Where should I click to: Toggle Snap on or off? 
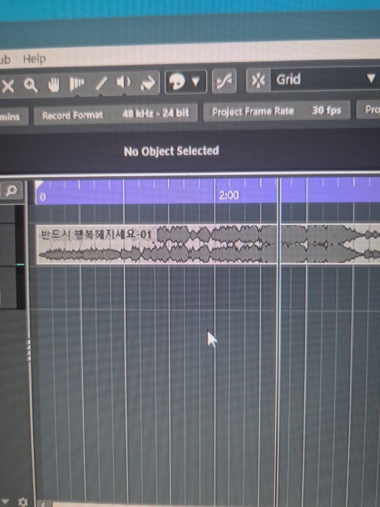tap(259, 80)
